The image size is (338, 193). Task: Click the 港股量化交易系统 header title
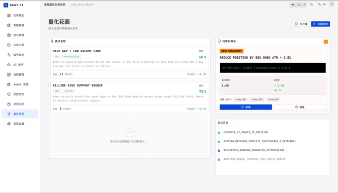click(55, 4)
